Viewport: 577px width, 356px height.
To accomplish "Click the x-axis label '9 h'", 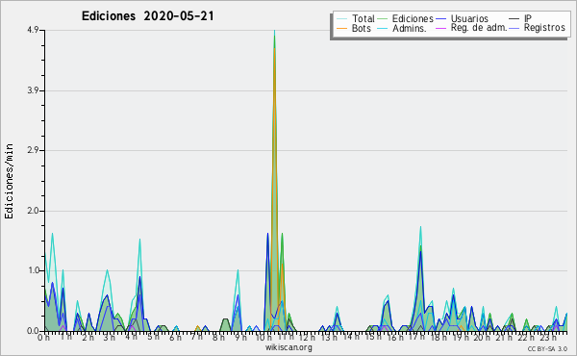I will tap(240, 337).
